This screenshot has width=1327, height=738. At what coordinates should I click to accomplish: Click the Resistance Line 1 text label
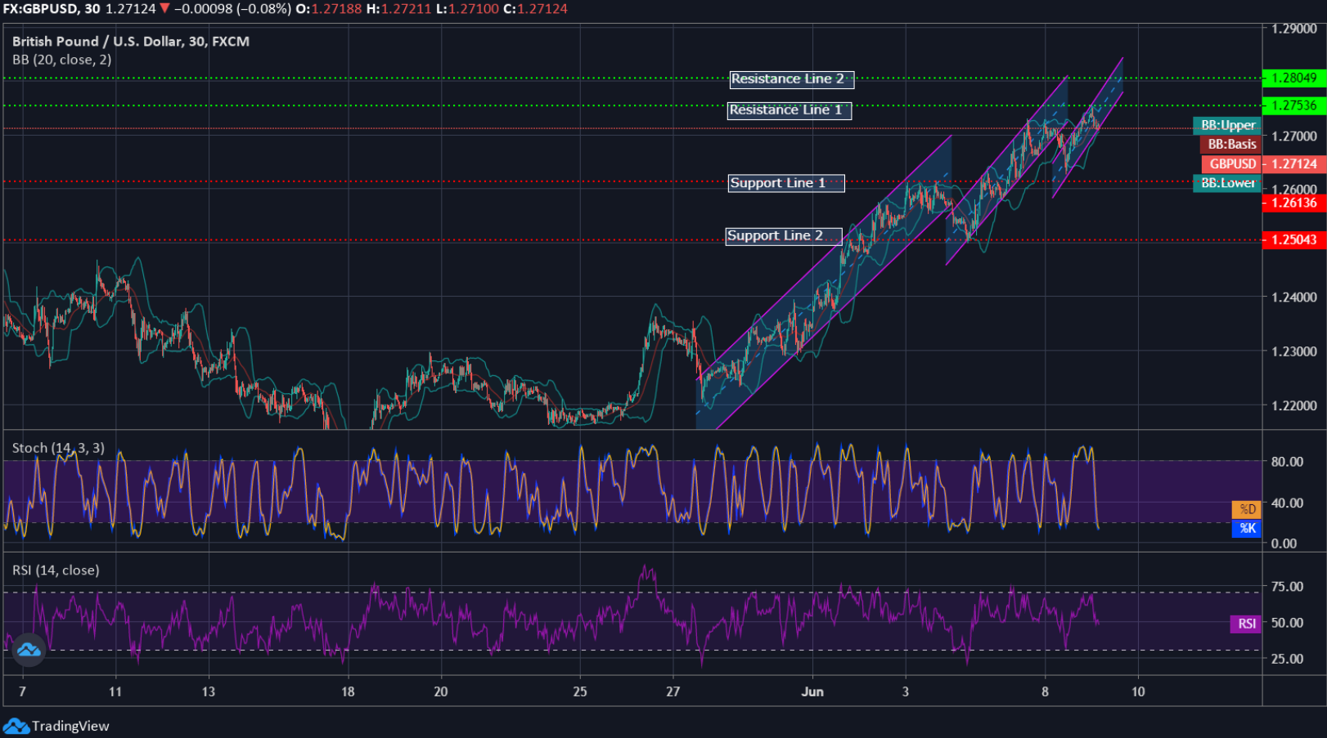point(788,110)
